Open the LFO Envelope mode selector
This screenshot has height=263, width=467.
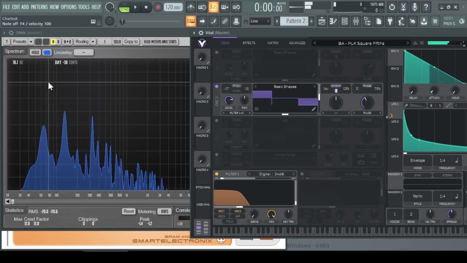coord(417,160)
